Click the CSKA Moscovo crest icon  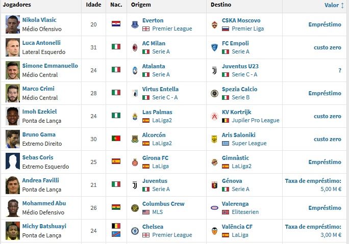point(214,24)
